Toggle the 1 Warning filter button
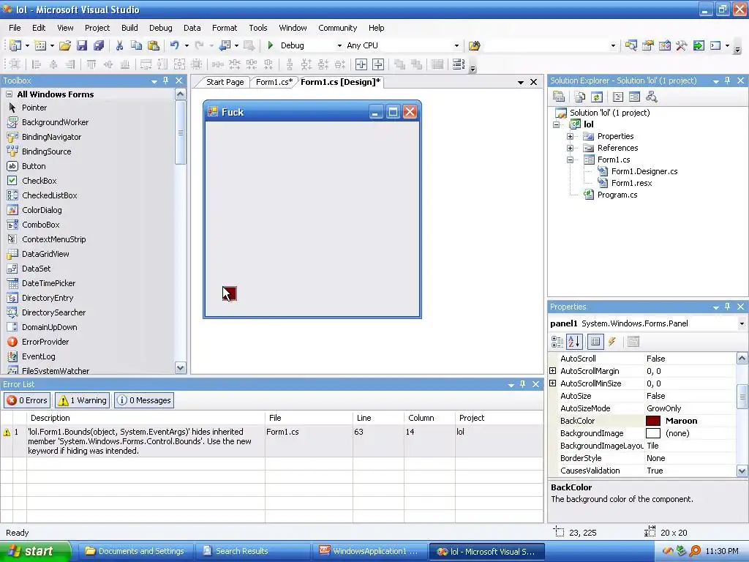Image resolution: width=749 pixels, height=562 pixels. point(82,400)
